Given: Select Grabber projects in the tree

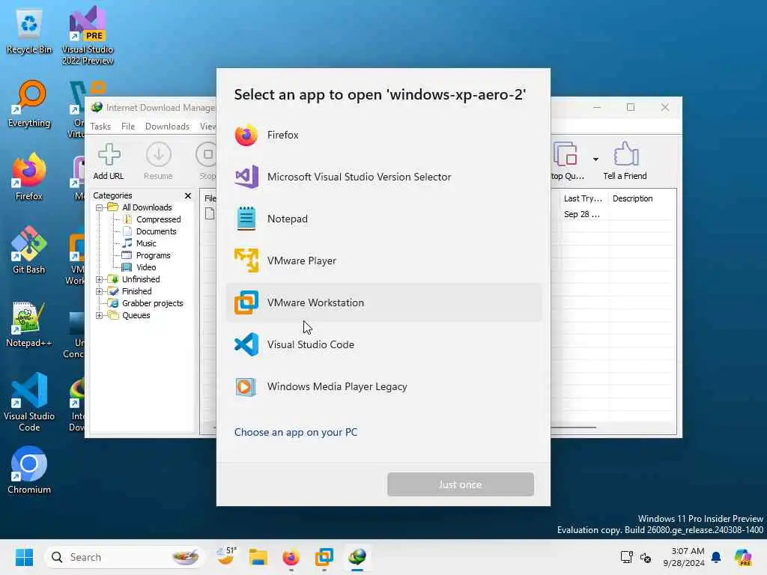Looking at the screenshot, I should (152, 303).
